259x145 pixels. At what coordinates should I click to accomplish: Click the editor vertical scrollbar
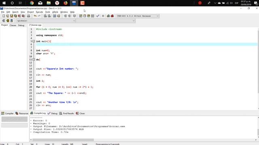click(258, 62)
